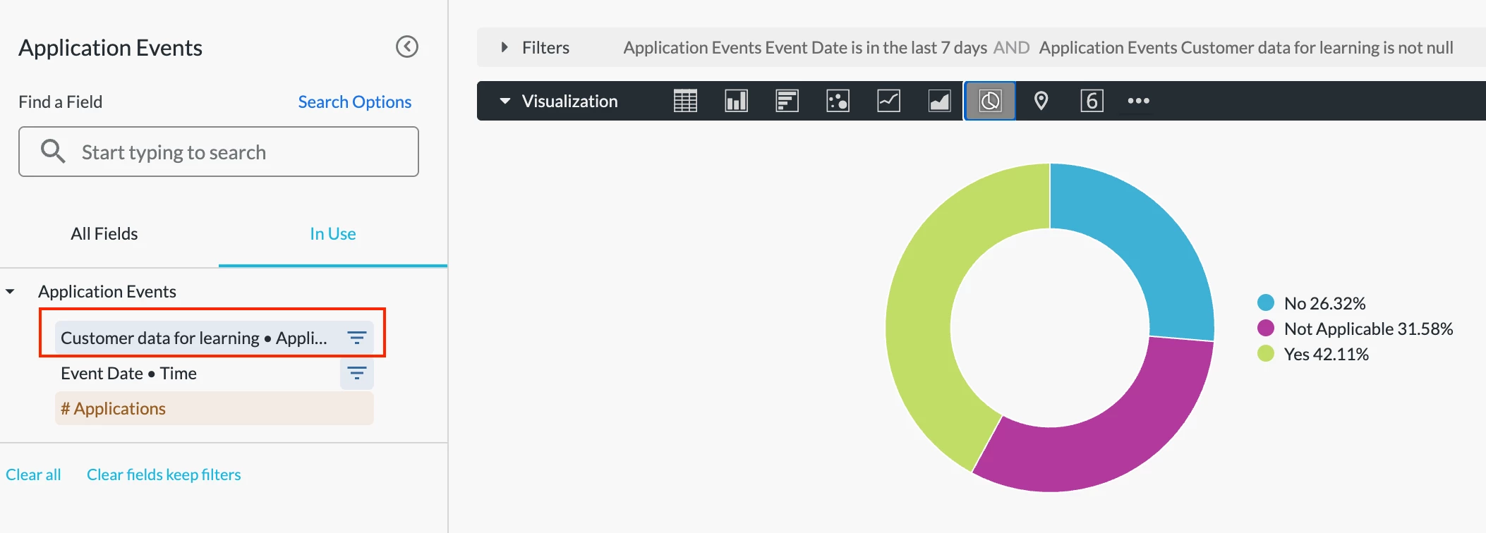Select the map visualization pin icon
The height and width of the screenshot is (533, 1486).
tap(1041, 101)
